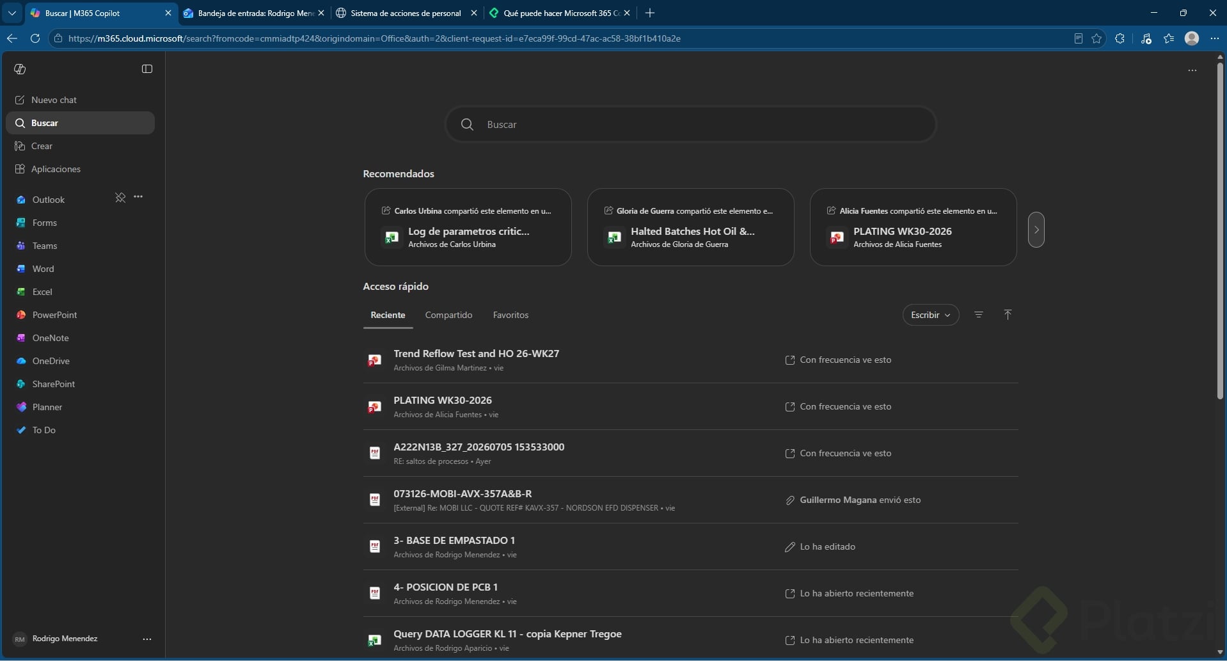Launch Forms from the sidebar
Screen dimensions: 1227x661
coord(81,223)
